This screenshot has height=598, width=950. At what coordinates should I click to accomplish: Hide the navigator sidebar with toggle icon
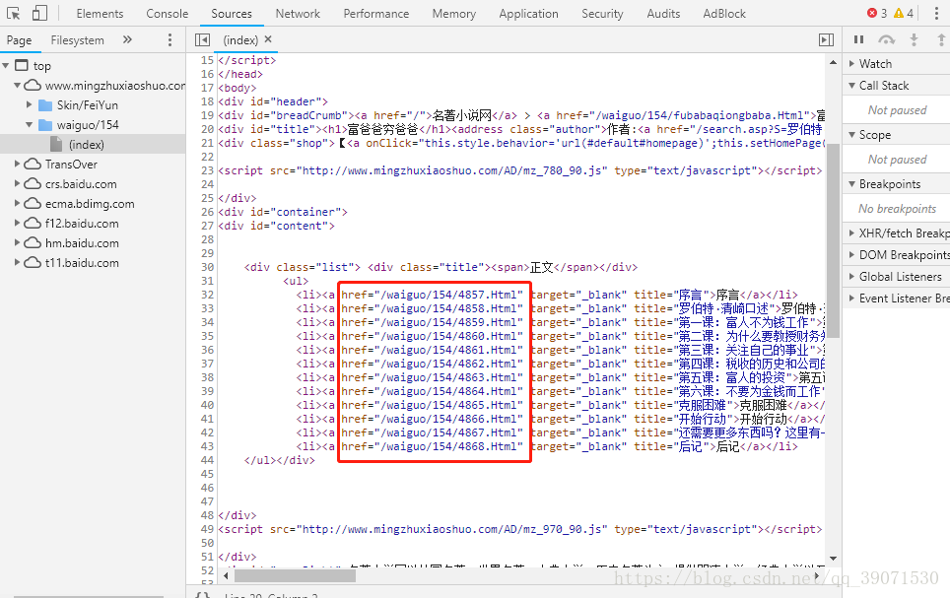click(202, 40)
